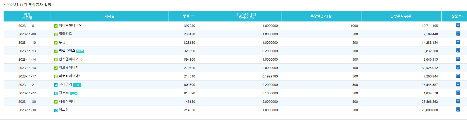Click the 배정 기준일 column header
Image resolution: width=467 pixels, height=125 pixels.
point(27,16)
